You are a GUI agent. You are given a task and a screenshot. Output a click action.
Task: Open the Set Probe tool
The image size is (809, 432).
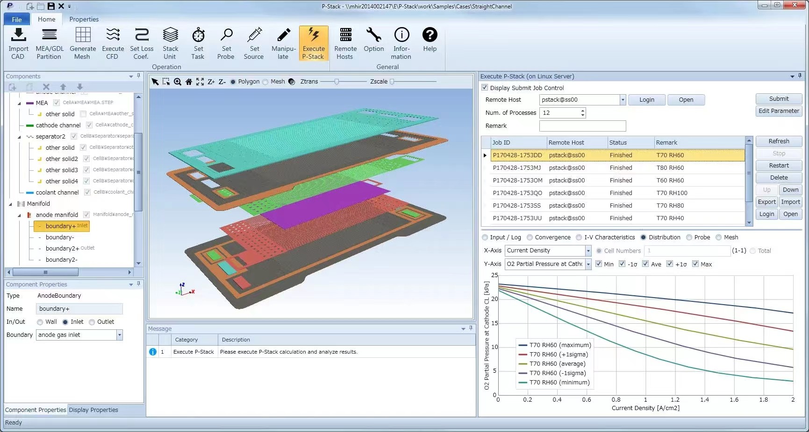(x=226, y=43)
